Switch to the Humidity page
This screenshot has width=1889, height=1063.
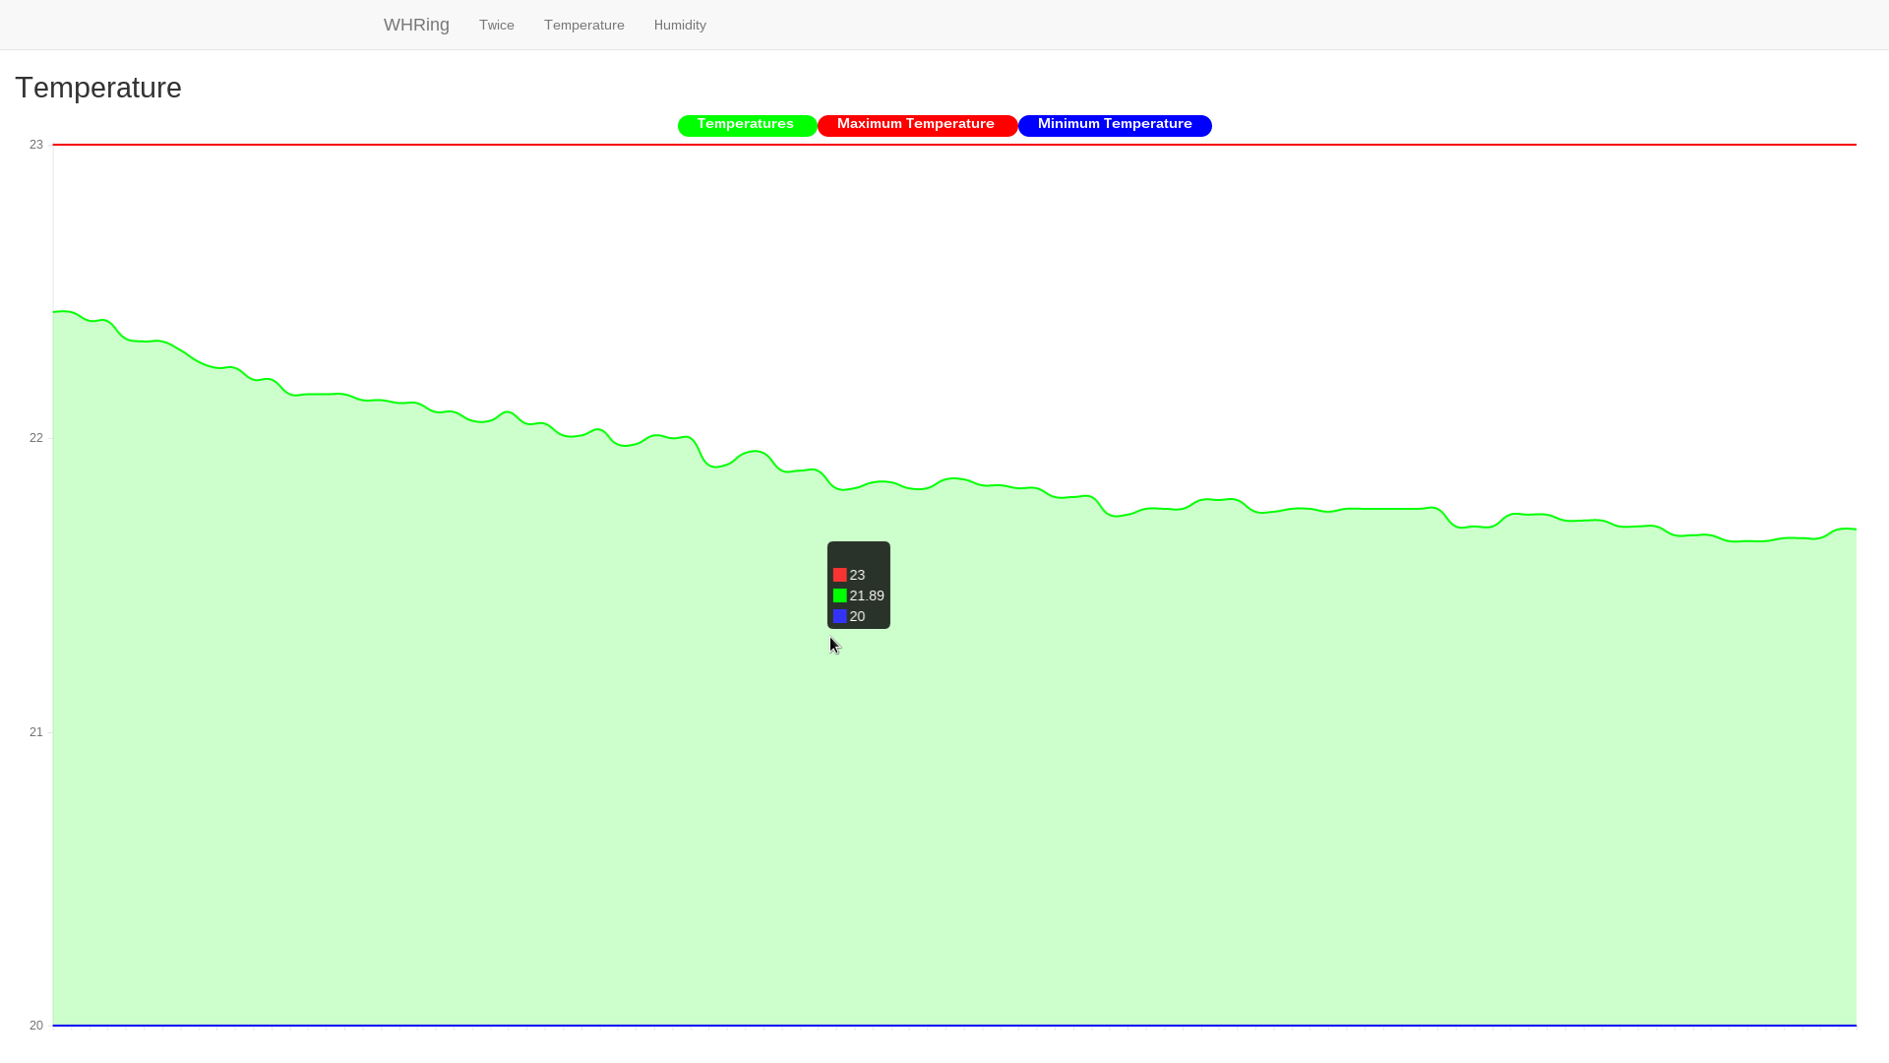680,26
